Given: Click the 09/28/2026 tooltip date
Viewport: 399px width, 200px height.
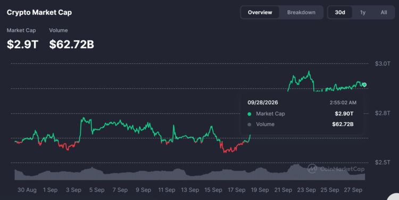Looking at the screenshot, I should (x=263, y=103).
